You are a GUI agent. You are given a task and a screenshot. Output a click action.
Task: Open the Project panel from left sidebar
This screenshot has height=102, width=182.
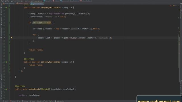point(1,5)
